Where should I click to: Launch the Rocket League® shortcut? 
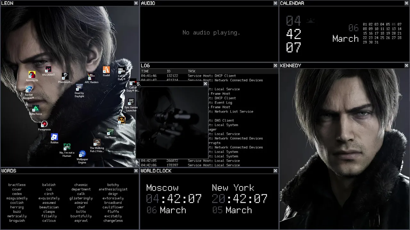29,93
